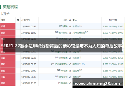Select odds 1.909 / 3.400 / 4.000

point(113,77)
